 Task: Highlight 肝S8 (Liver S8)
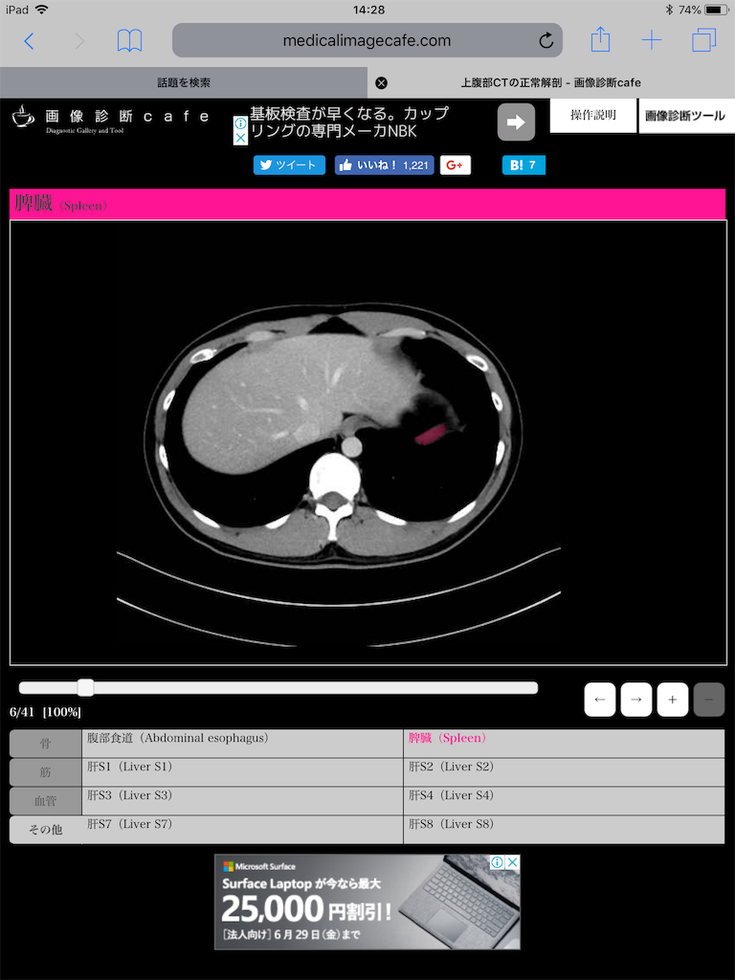point(565,830)
